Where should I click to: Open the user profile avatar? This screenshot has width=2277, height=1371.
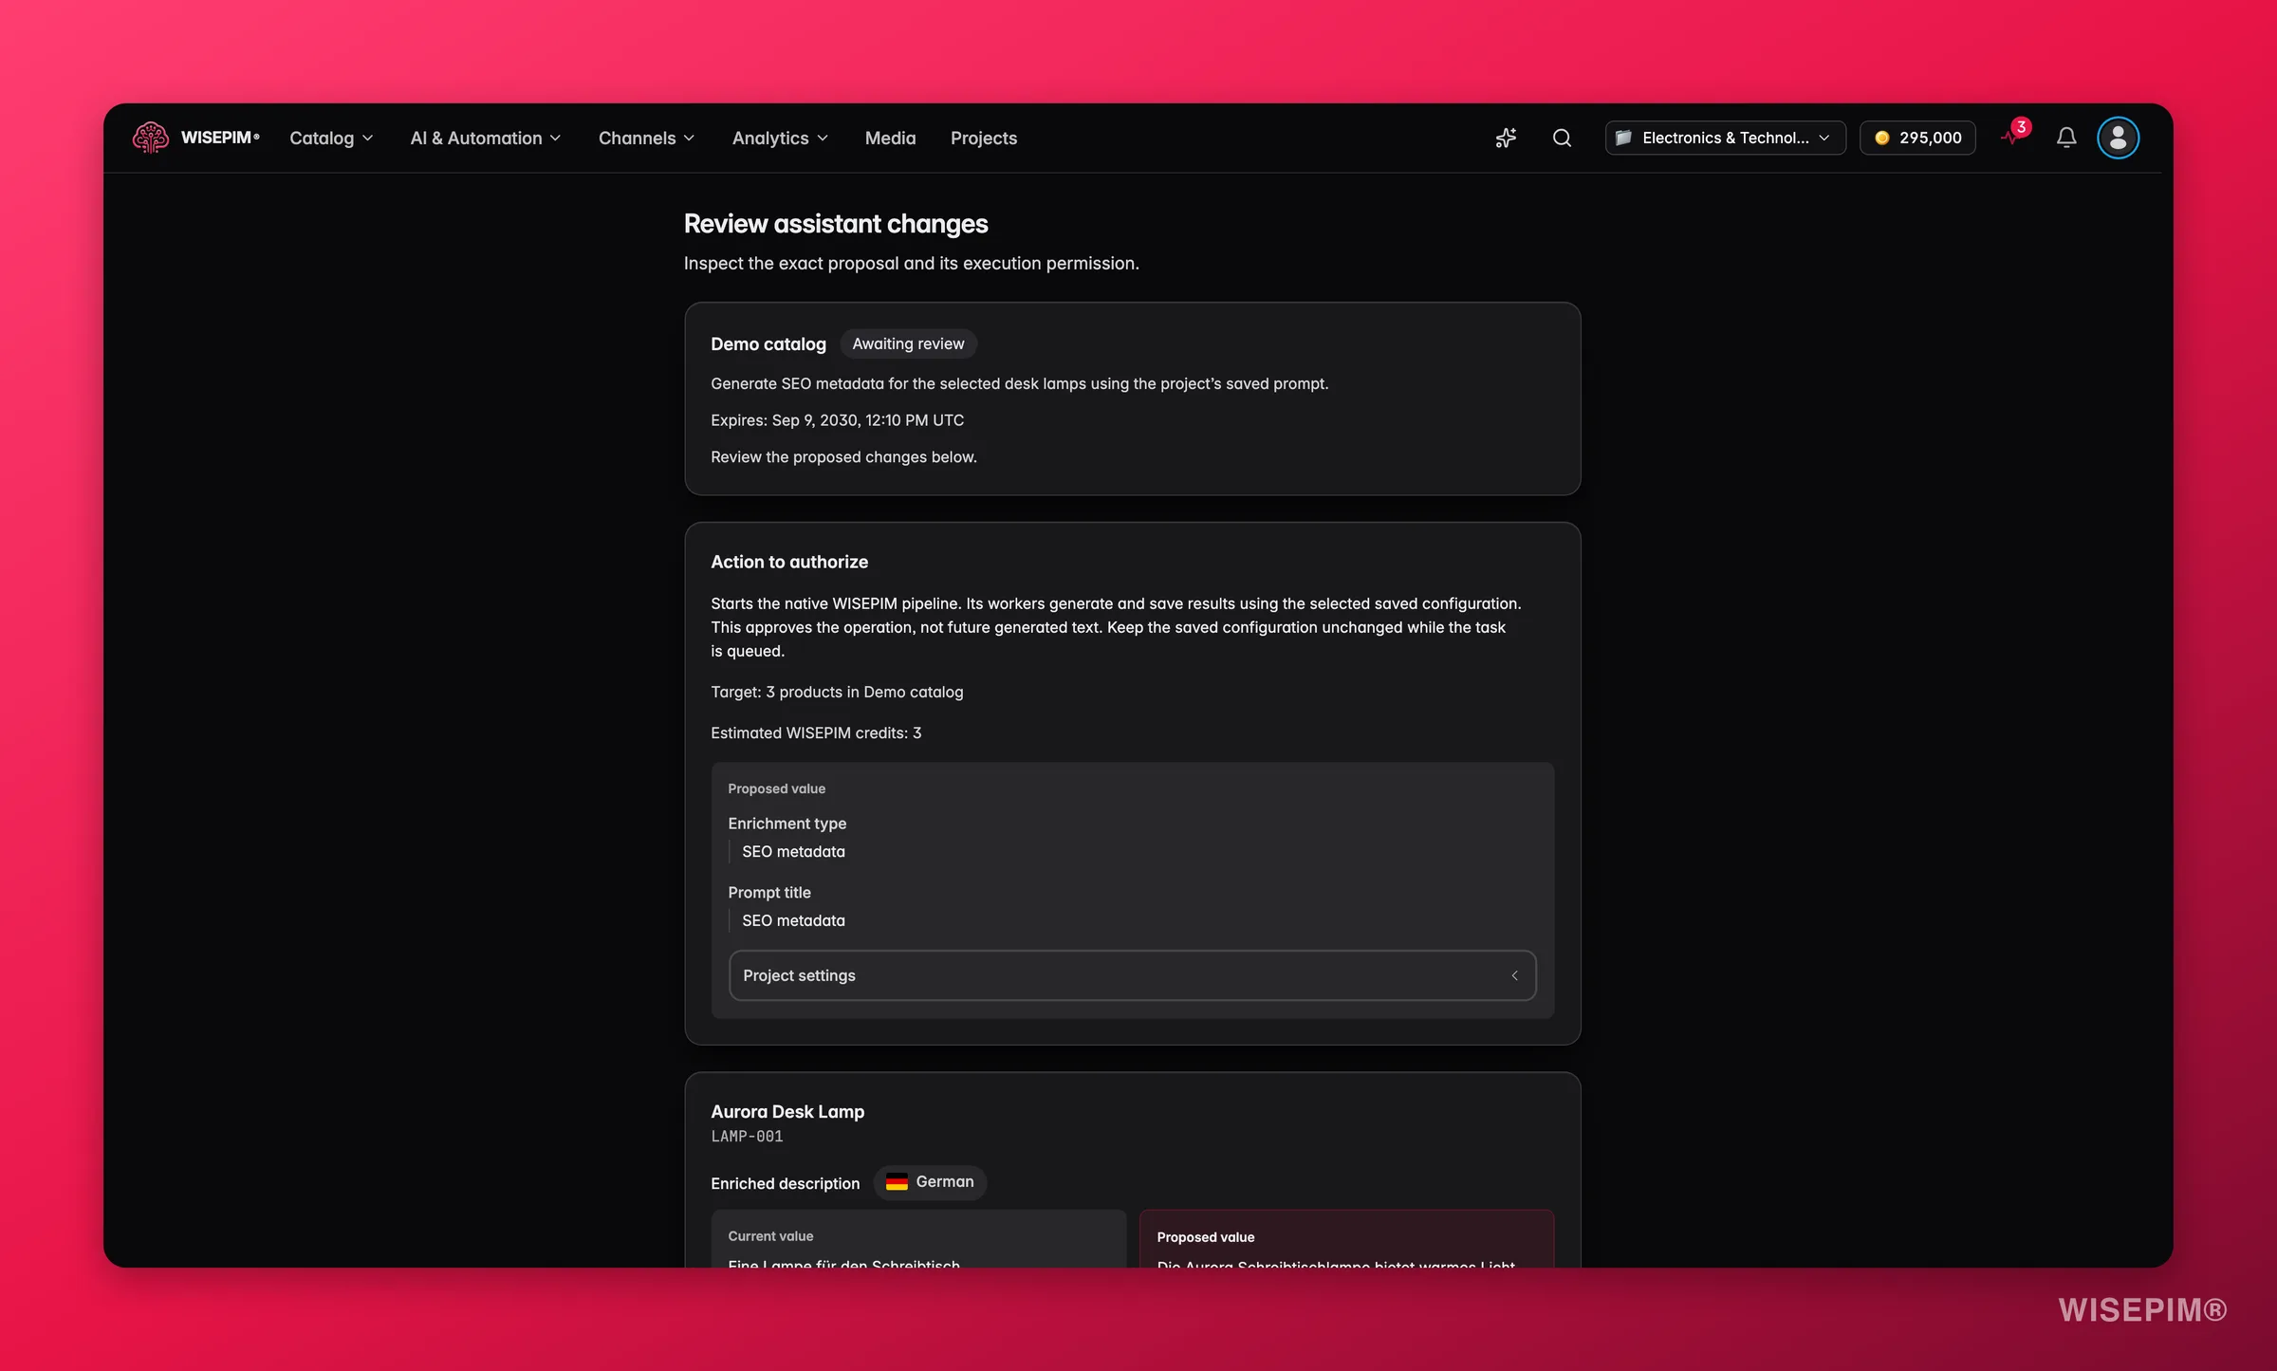(2118, 138)
